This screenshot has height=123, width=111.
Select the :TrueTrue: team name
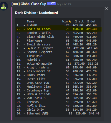tap(35, 56)
